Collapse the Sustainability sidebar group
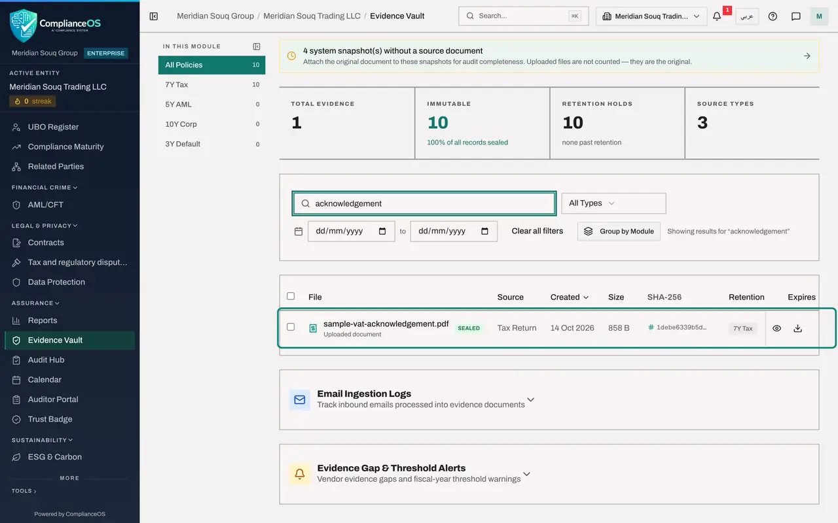 pos(42,440)
